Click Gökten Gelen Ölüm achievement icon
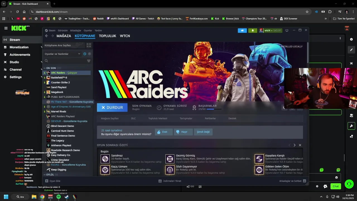Viewport: 357px width, 201px height. (259, 169)
